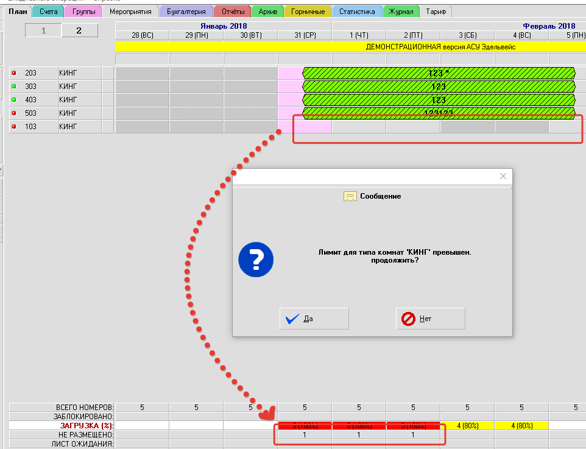Switch to page 2 of the plan
586x449 pixels.
80,30
